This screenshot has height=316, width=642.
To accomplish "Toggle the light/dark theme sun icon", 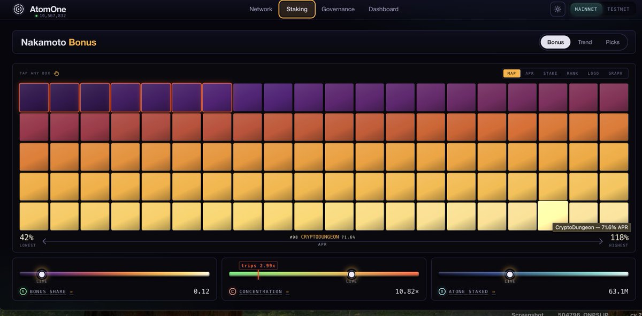I will (558, 9).
